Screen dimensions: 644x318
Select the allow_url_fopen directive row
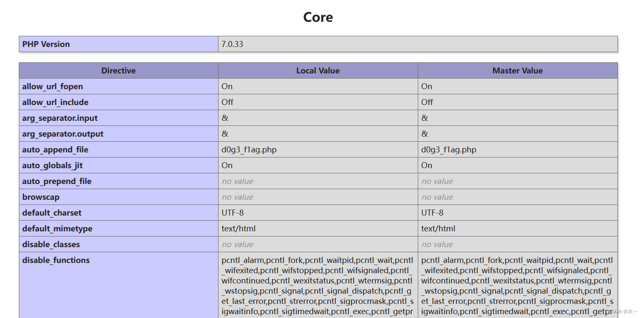53,86
